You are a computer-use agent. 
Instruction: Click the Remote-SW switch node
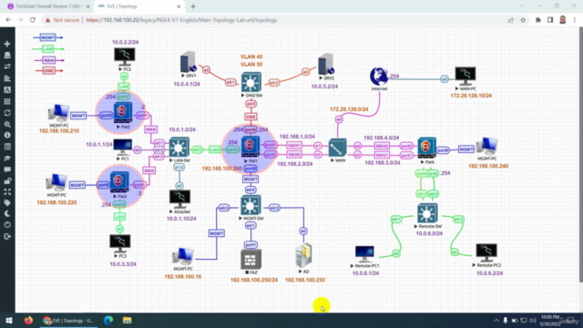point(427,213)
